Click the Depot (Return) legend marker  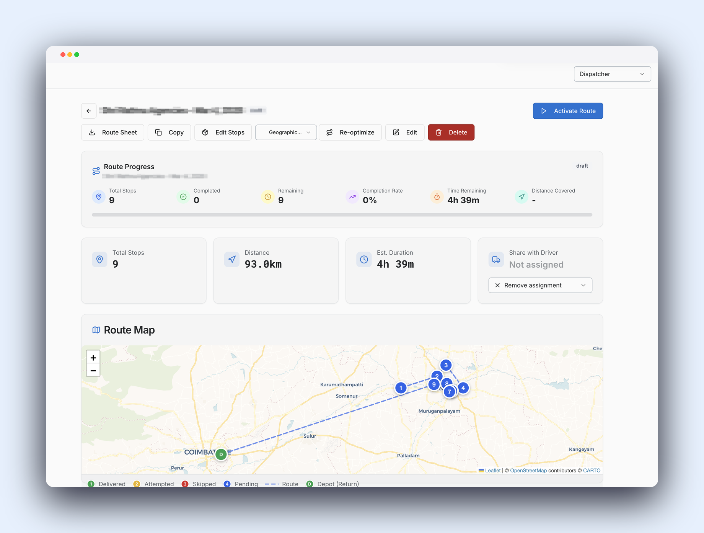(x=310, y=484)
